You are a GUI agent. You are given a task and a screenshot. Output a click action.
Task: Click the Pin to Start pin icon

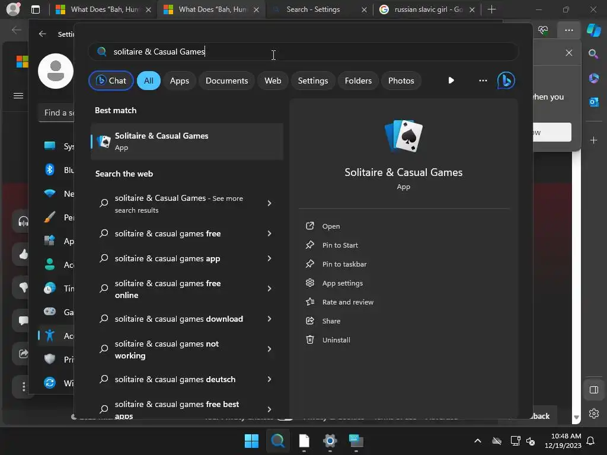point(309,245)
